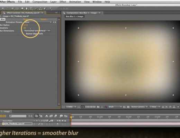The height and width of the screenshot is (138, 180).
Task: Open the Blur Dimensions dropdown
Action: (x=37, y=31)
